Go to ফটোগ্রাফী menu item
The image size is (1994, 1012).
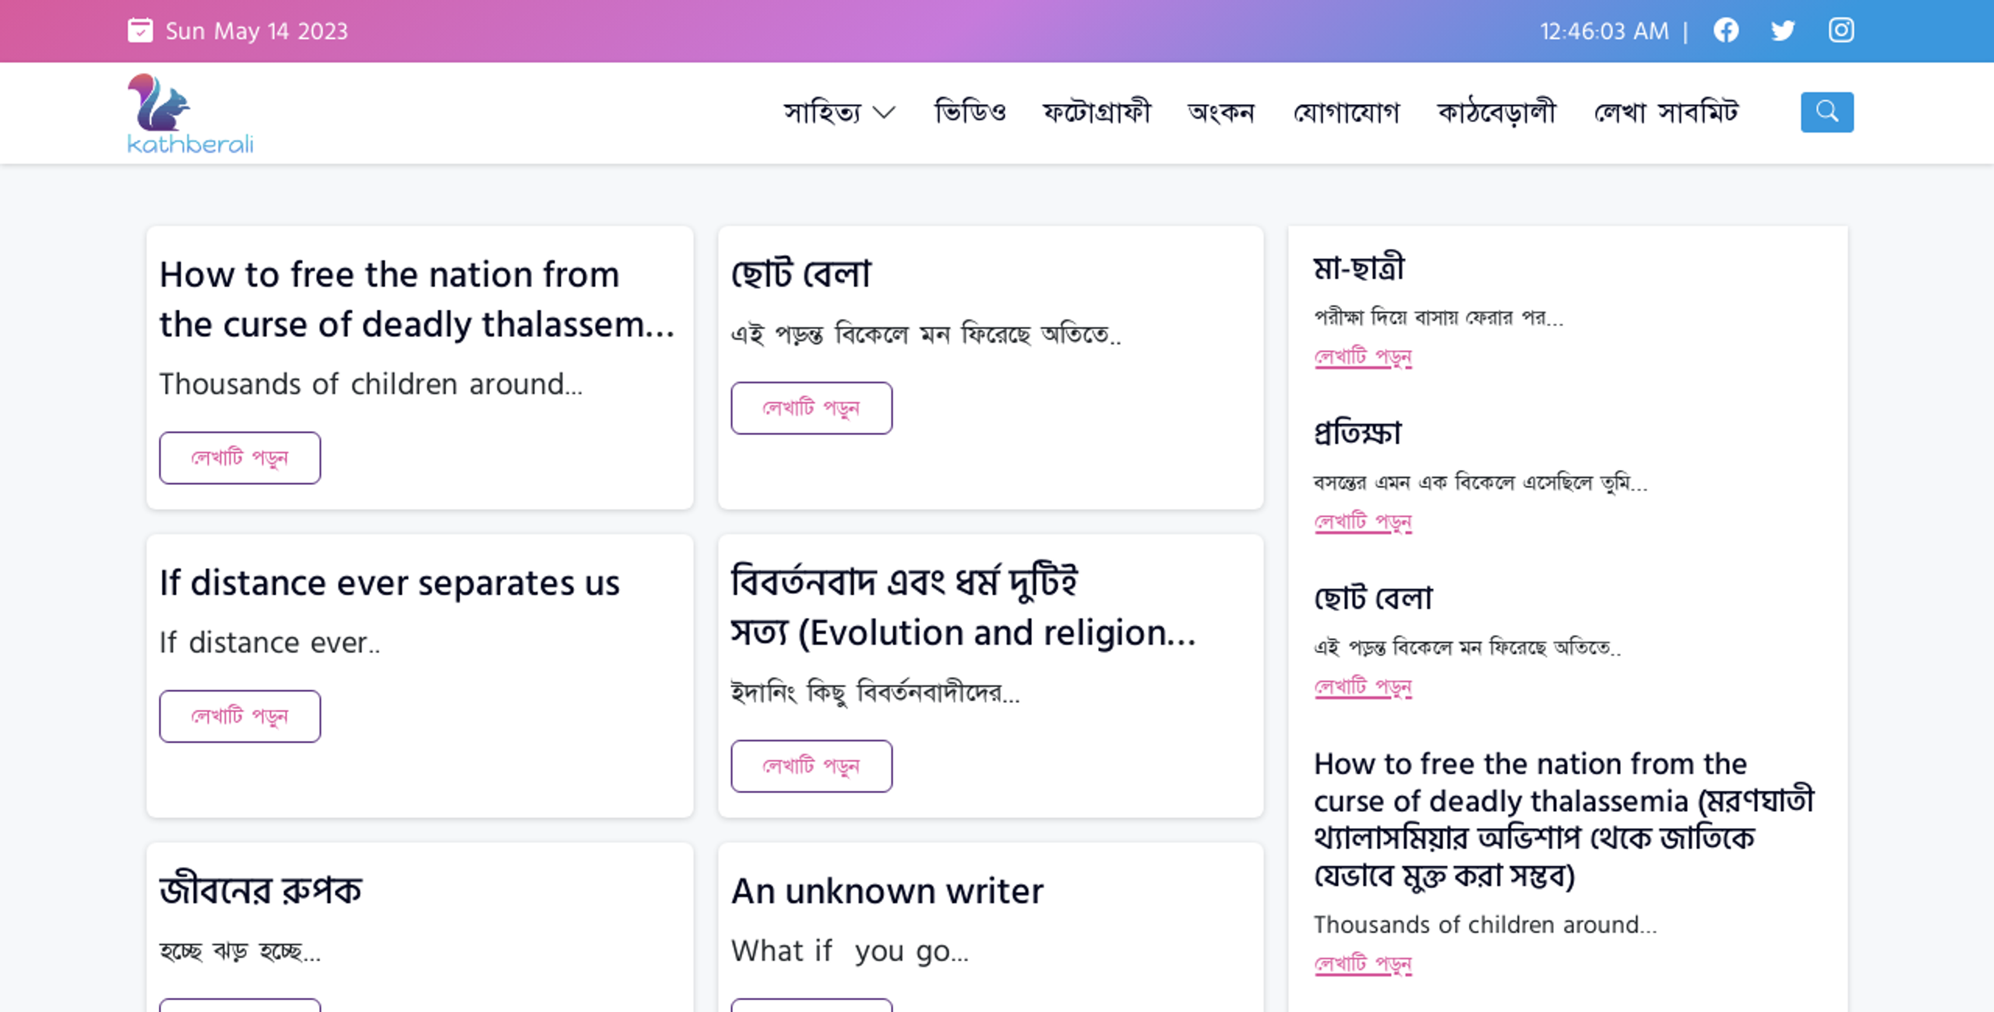[x=1097, y=113]
